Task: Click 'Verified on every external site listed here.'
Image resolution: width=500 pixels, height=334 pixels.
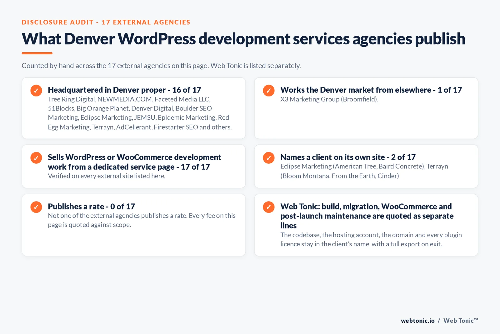Action: coord(107,176)
